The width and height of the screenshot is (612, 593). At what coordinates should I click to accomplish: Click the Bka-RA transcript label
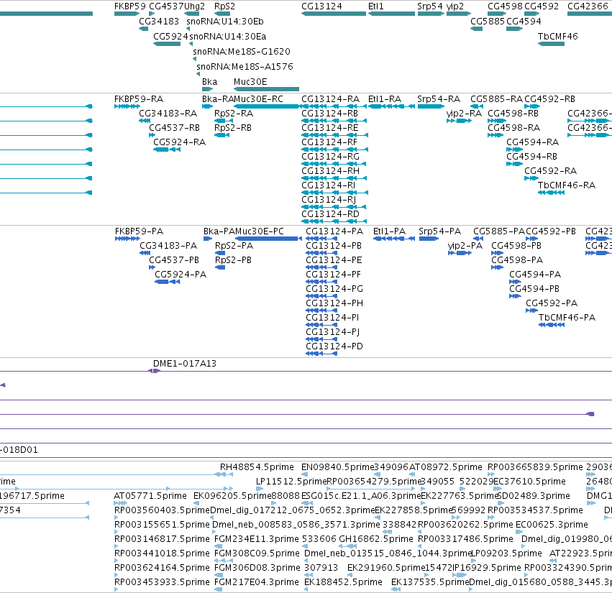[218, 99]
